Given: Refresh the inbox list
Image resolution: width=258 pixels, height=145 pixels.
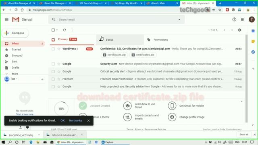Looking at the screenshot, I should pos(64,30).
